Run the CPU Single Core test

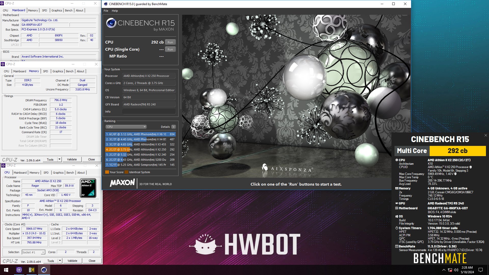170,49
